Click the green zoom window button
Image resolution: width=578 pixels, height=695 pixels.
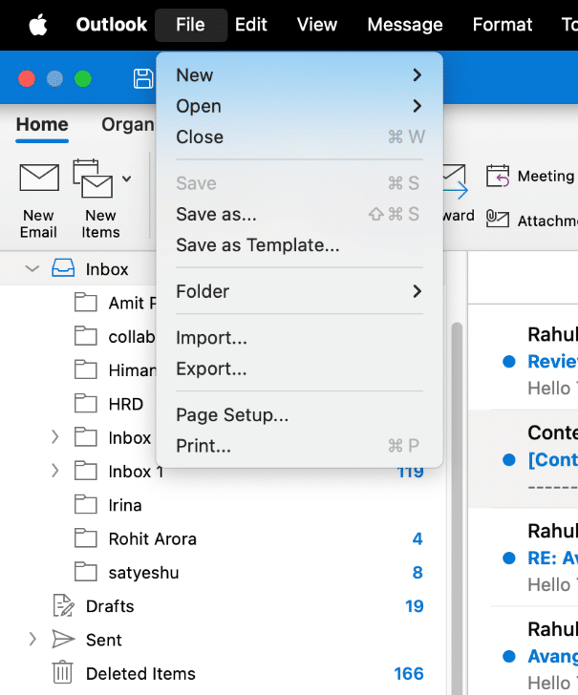pos(83,79)
